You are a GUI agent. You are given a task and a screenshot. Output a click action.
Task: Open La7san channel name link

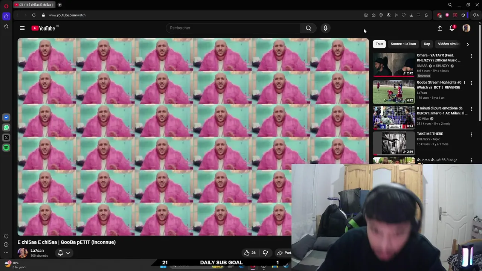pyautogui.click(x=37, y=251)
